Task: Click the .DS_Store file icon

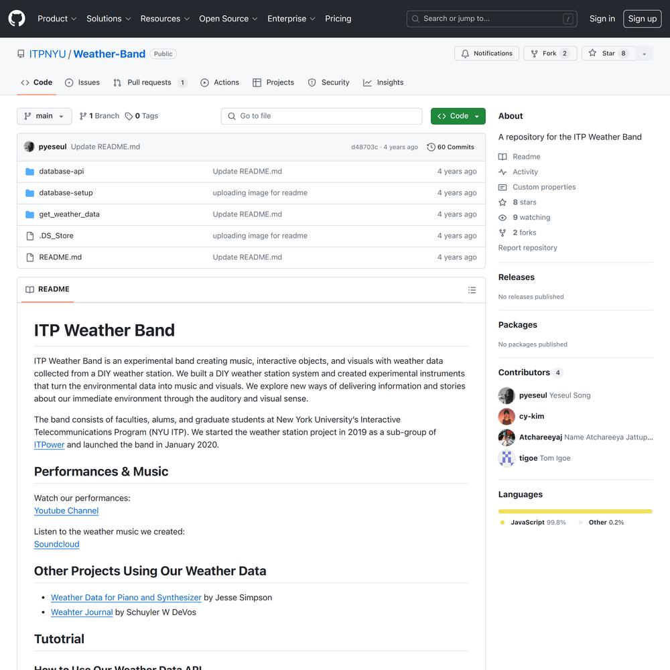Action: click(30, 236)
